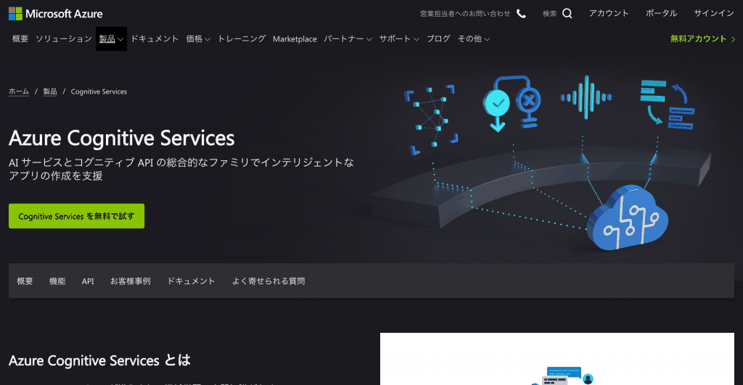The height and width of the screenshot is (385, 743).
Task: Open the ブログ navigation item
Action: coord(438,39)
